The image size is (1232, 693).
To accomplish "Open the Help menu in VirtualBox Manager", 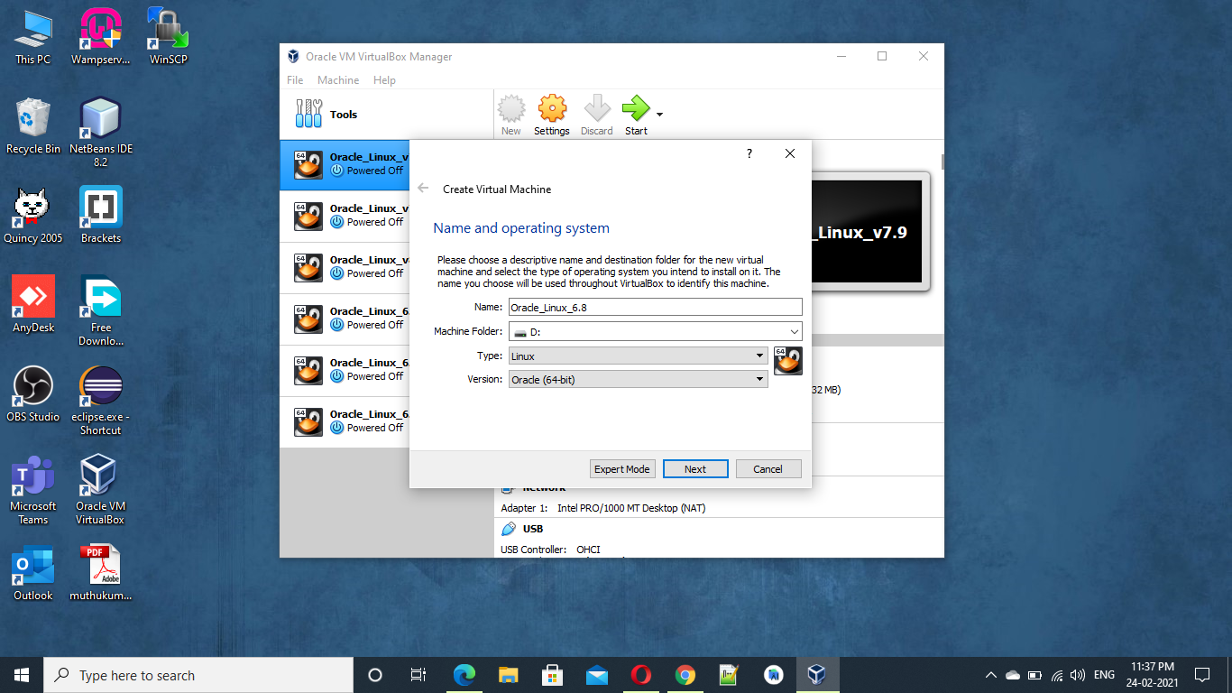I will point(384,80).
